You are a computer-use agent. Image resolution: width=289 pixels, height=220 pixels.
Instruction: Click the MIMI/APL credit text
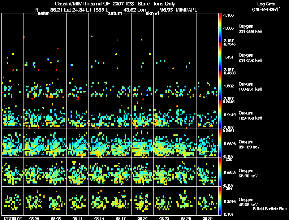186,9
